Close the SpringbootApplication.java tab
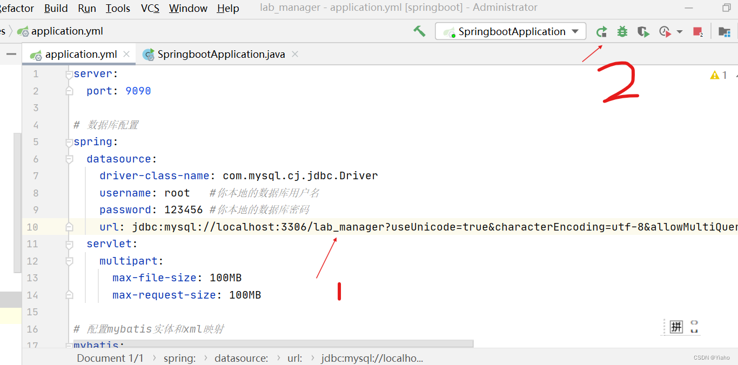The image size is (738, 365). (x=294, y=54)
